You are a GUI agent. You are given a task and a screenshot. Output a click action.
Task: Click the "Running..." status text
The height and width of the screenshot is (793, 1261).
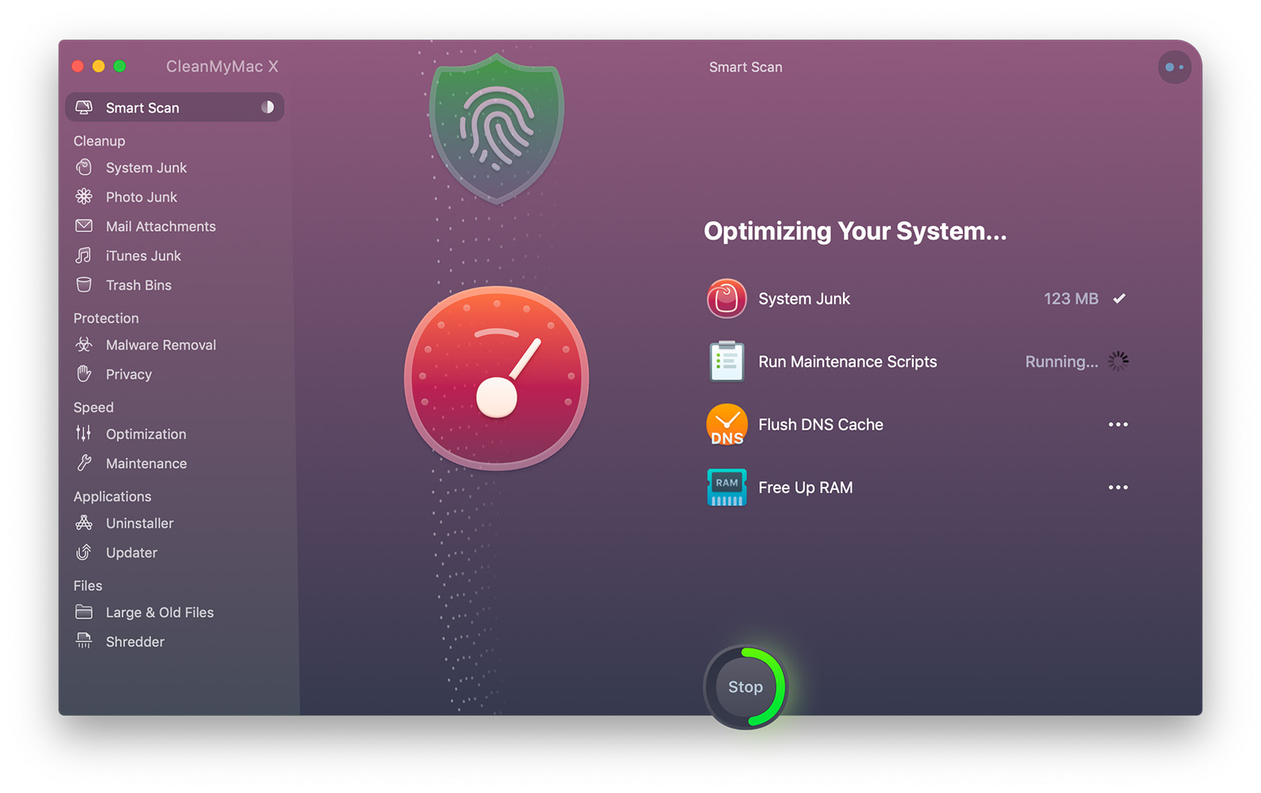pyautogui.click(x=1061, y=362)
